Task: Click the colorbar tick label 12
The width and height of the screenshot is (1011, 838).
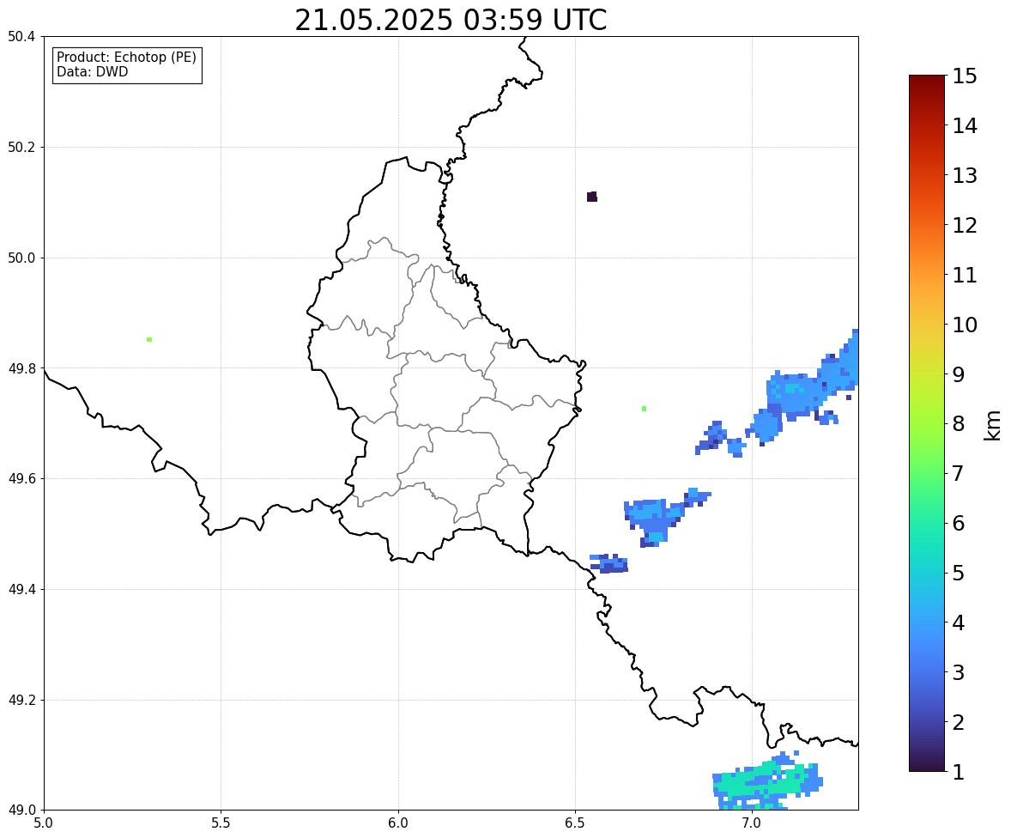Action: coord(965,225)
